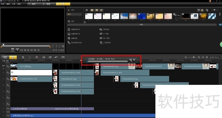Click the Play button in preview panel
The height and width of the screenshot is (118, 222).
coord(17,50)
